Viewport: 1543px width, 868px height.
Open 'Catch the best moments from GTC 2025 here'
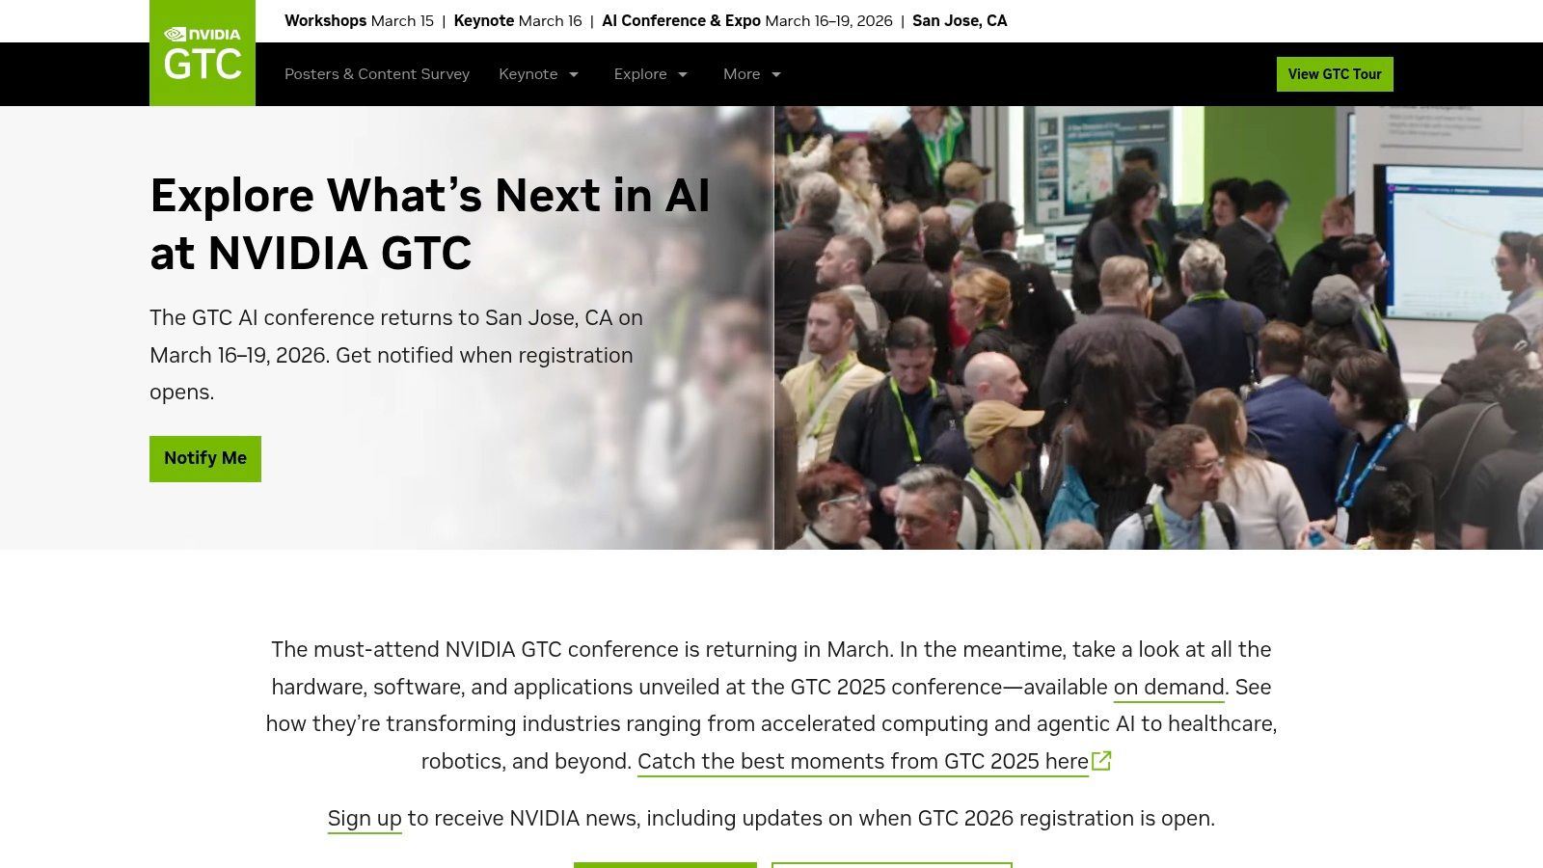(862, 761)
